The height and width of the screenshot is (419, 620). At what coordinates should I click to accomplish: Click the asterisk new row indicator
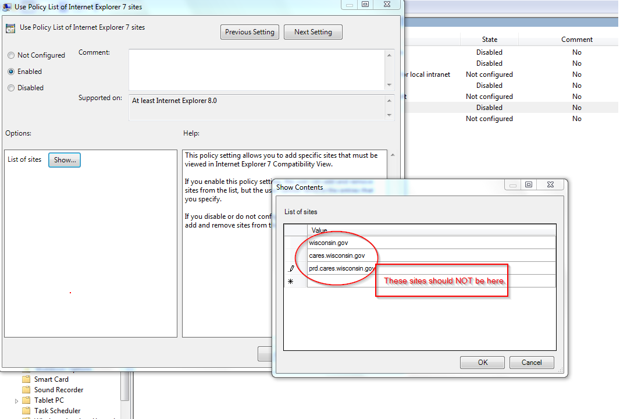pos(291,281)
